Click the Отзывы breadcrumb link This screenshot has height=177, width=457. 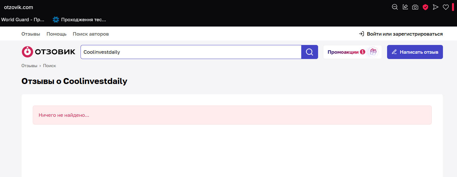pyautogui.click(x=29, y=66)
